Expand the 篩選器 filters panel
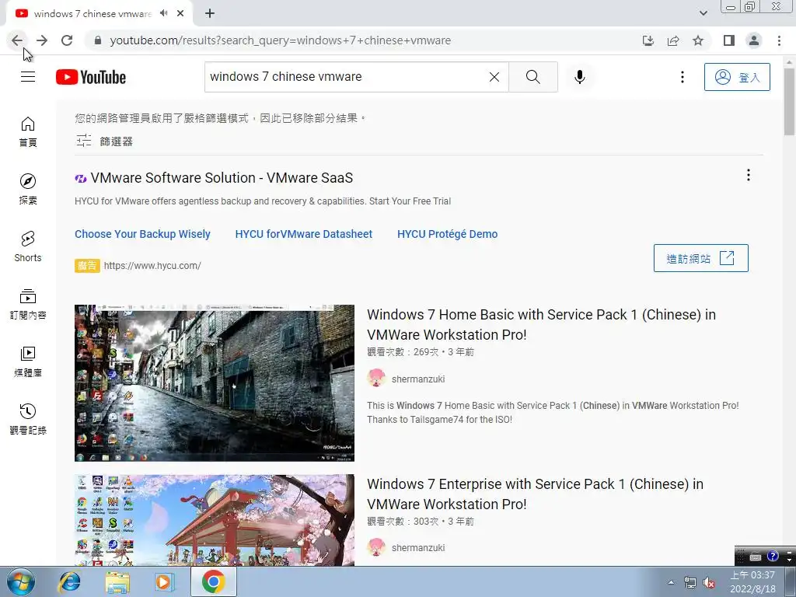 pyautogui.click(x=105, y=141)
